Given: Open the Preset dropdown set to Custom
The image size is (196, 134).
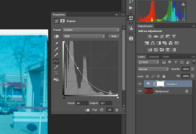Looking at the screenshot, I should (91, 30).
